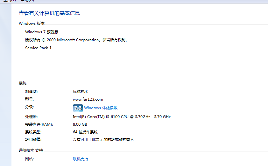Click the Service Pack 1 text
268x166 pixels.
pos(38,48)
